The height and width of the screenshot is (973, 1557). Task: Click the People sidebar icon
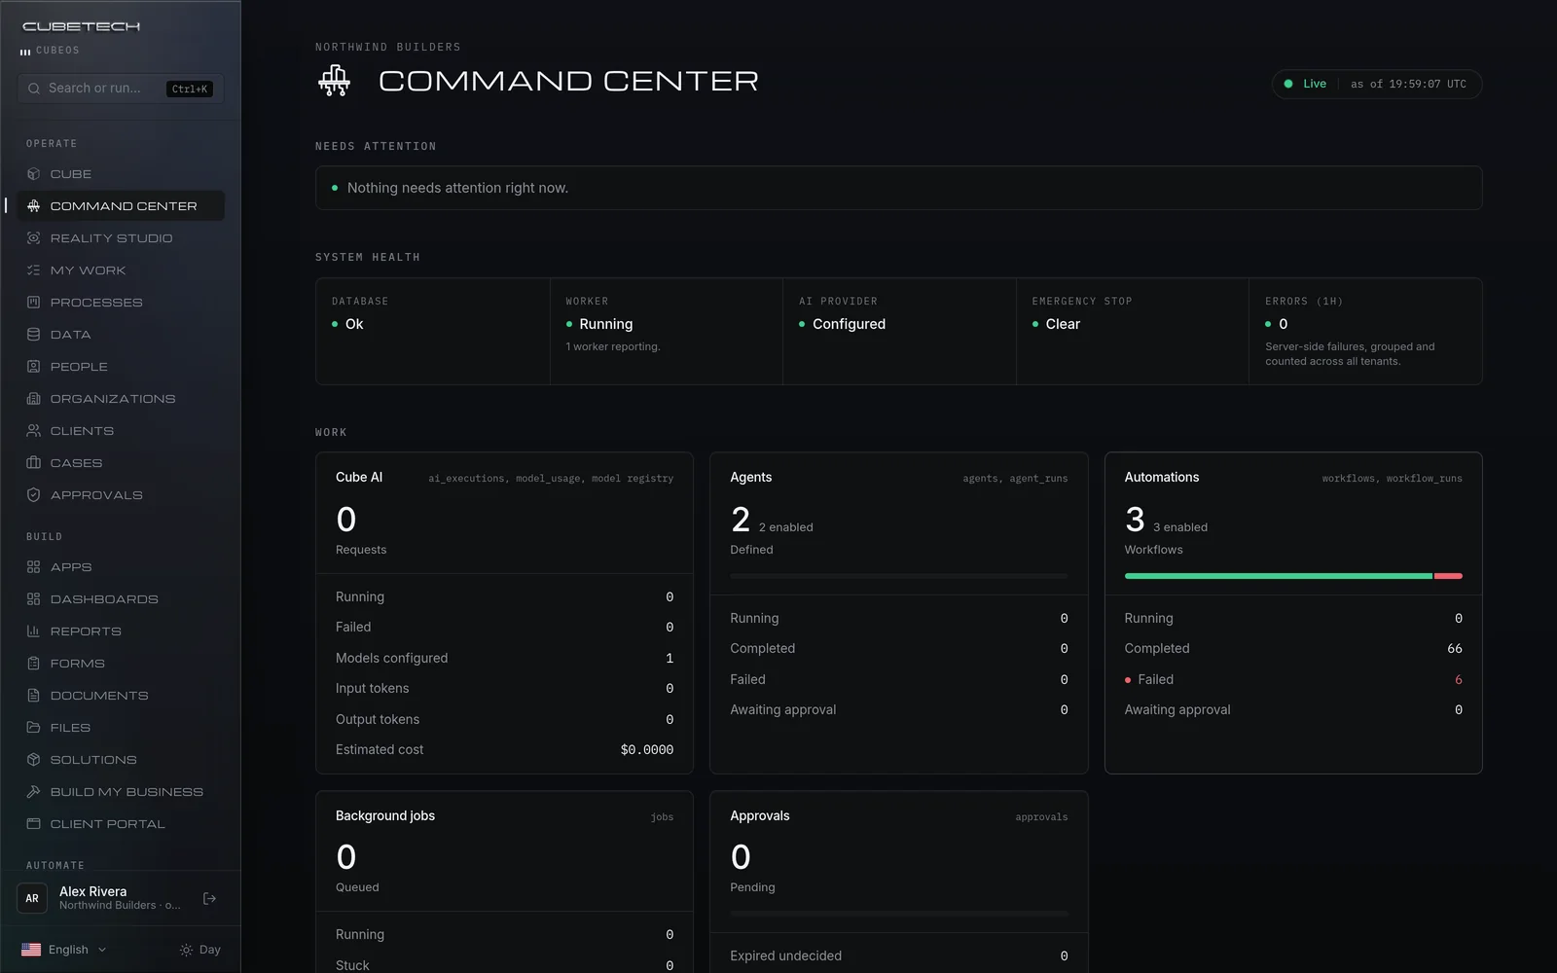click(x=33, y=367)
